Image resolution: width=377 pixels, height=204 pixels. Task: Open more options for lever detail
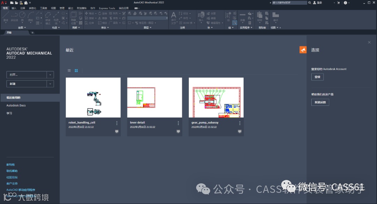[x=178, y=123]
